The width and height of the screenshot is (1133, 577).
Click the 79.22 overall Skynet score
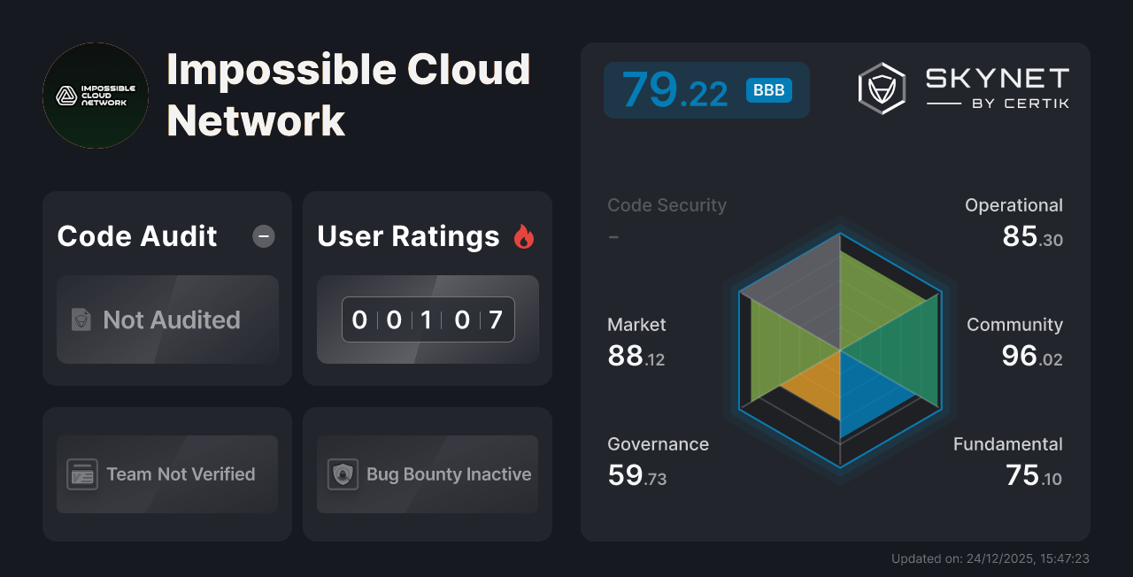click(674, 90)
